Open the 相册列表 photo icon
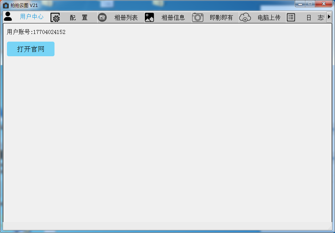This screenshot has width=335, height=233. click(102, 17)
